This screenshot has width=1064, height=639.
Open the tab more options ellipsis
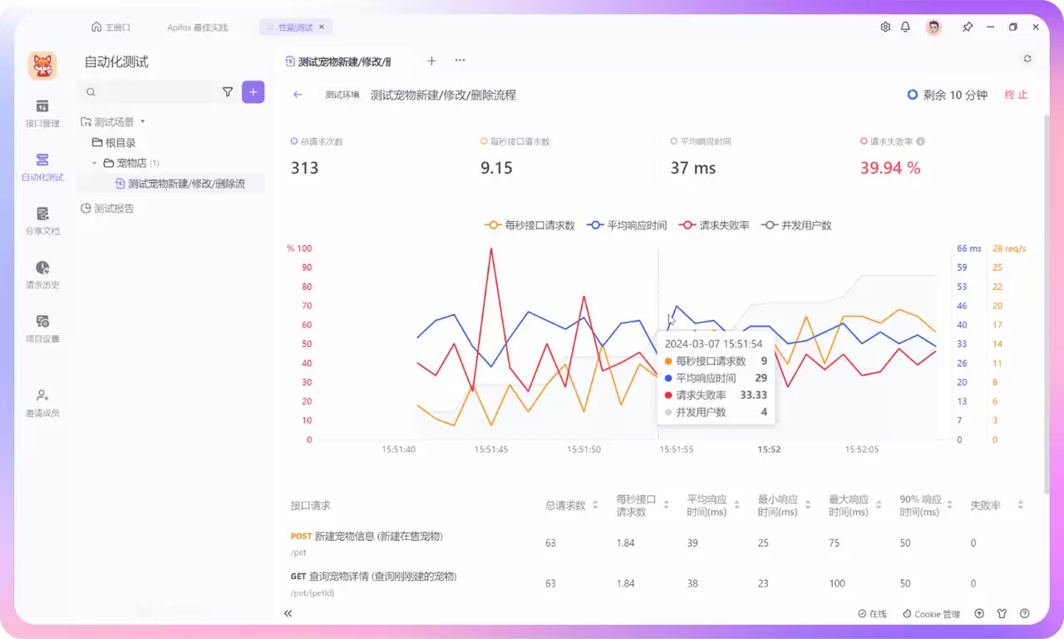point(460,61)
